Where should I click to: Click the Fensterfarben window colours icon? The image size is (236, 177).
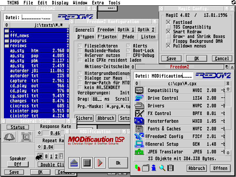(x=139, y=121)
